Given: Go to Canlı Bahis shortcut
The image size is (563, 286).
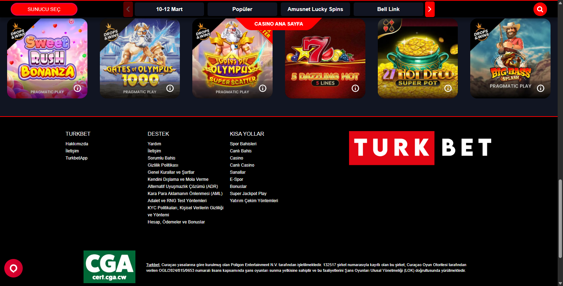Looking at the screenshot, I should (241, 151).
